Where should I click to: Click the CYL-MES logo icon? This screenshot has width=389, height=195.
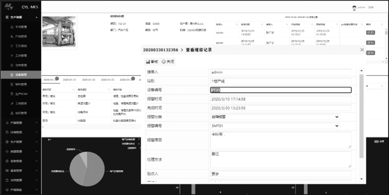(x=9, y=7)
